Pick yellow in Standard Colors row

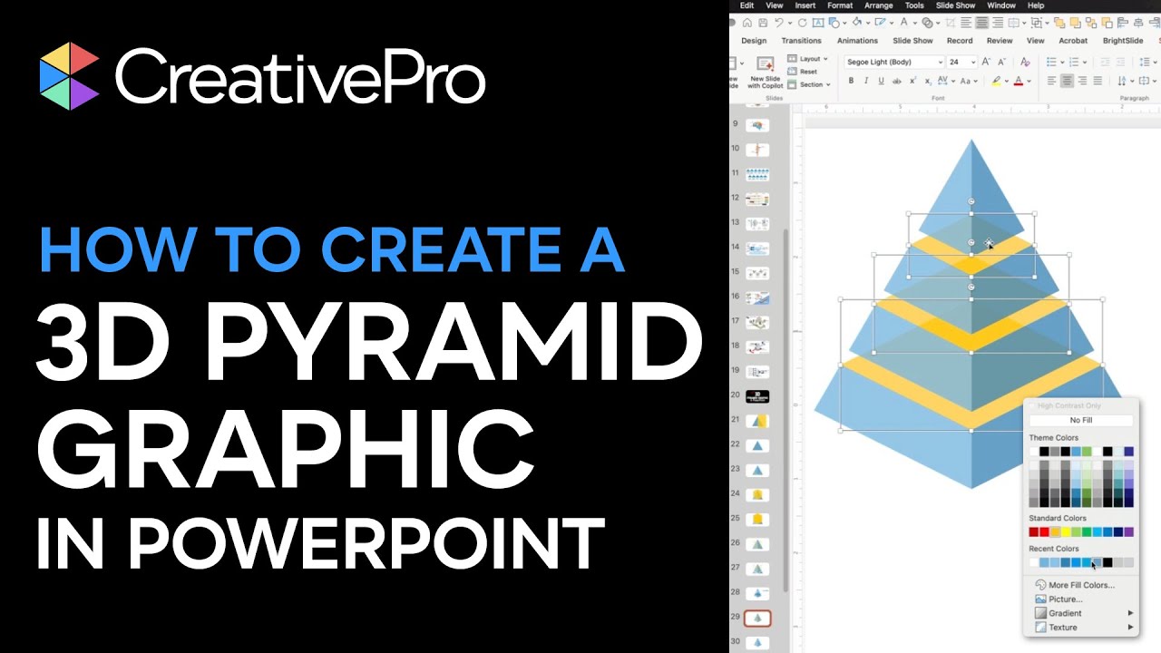pos(1065,532)
